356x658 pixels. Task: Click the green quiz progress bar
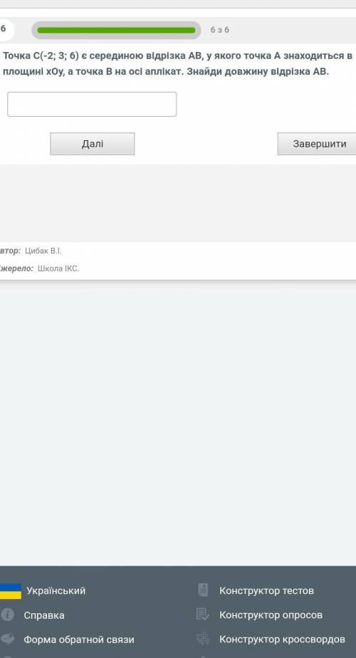click(116, 30)
